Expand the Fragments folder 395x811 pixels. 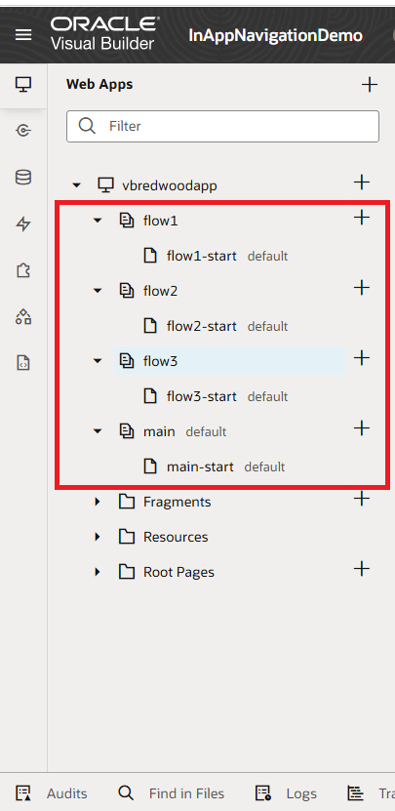point(98,502)
